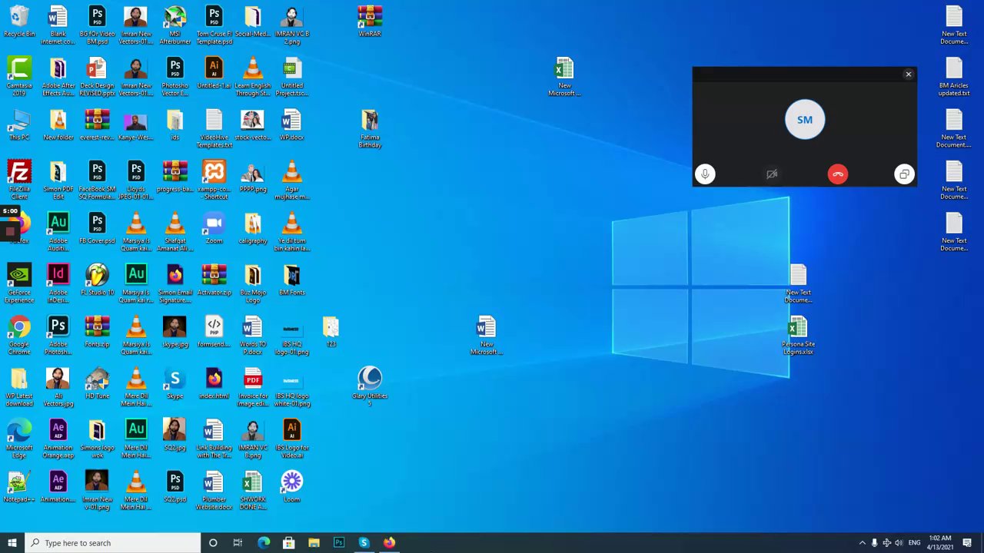Select the Fonts.zip archive
The height and width of the screenshot is (553, 984).
[x=97, y=332]
